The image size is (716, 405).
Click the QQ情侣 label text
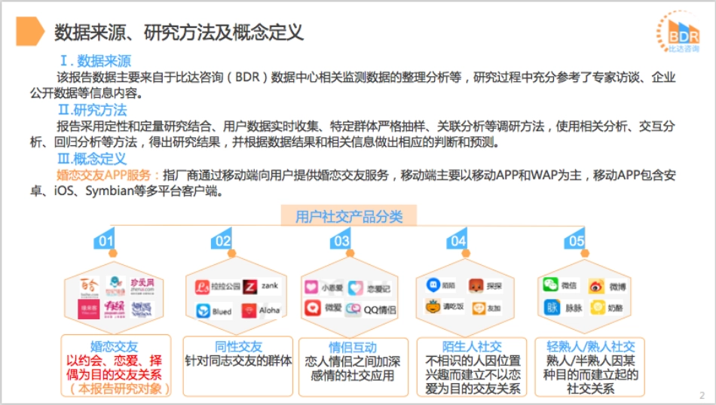coord(379,310)
